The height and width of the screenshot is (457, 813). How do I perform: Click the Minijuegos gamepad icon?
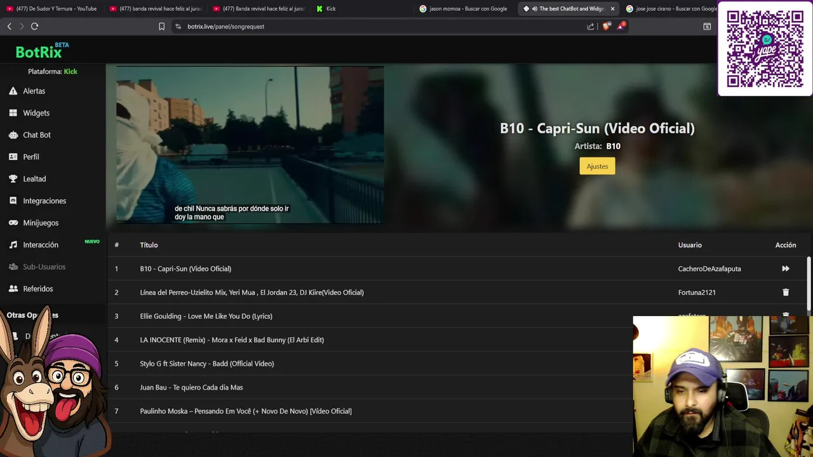coord(13,223)
